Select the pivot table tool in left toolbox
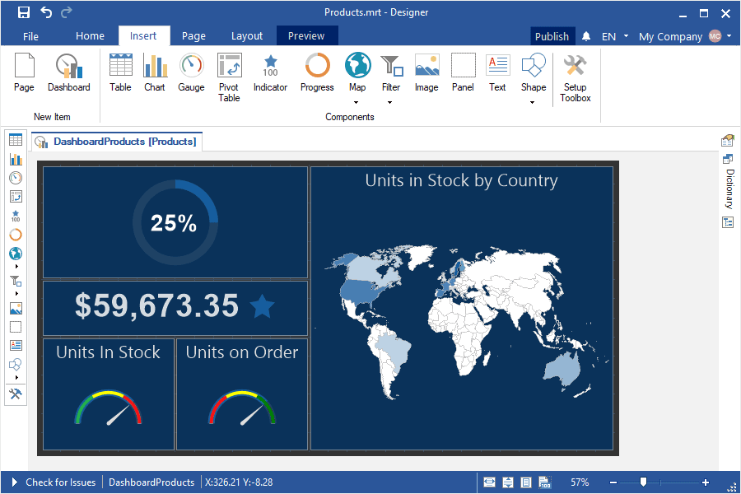This screenshot has width=741, height=494. click(x=16, y=197)
